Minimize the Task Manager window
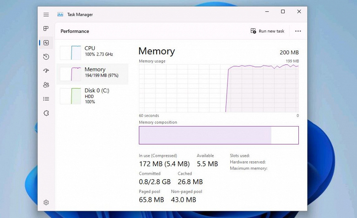This screenshot has height=218, width=357. [x=267, y=11]
